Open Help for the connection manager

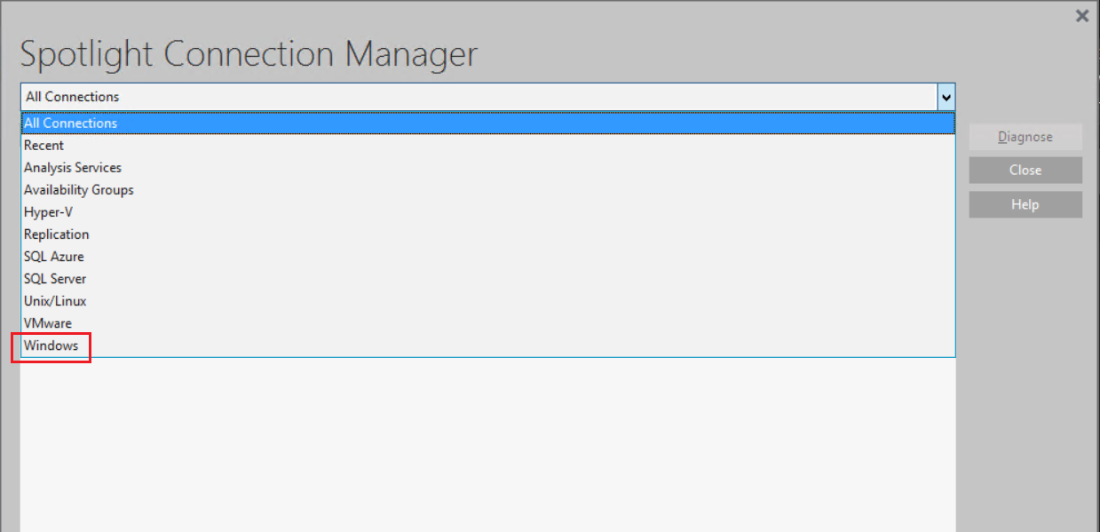[x=1025, y=204]
